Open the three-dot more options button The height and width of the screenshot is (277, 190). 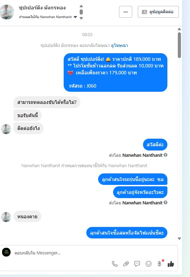(126, 12)
